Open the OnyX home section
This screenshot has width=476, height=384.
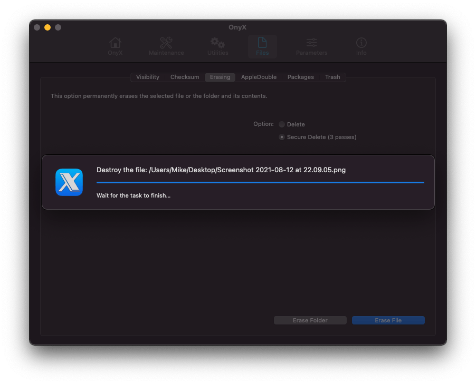(x=115, y=46)
